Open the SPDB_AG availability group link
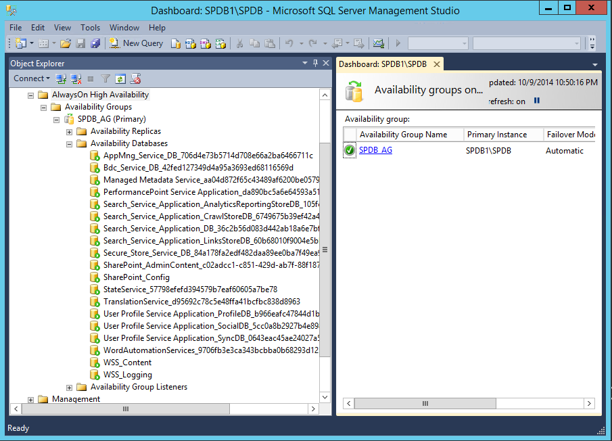The width and height of the screenshot is (612, 441). click(375, 150)
